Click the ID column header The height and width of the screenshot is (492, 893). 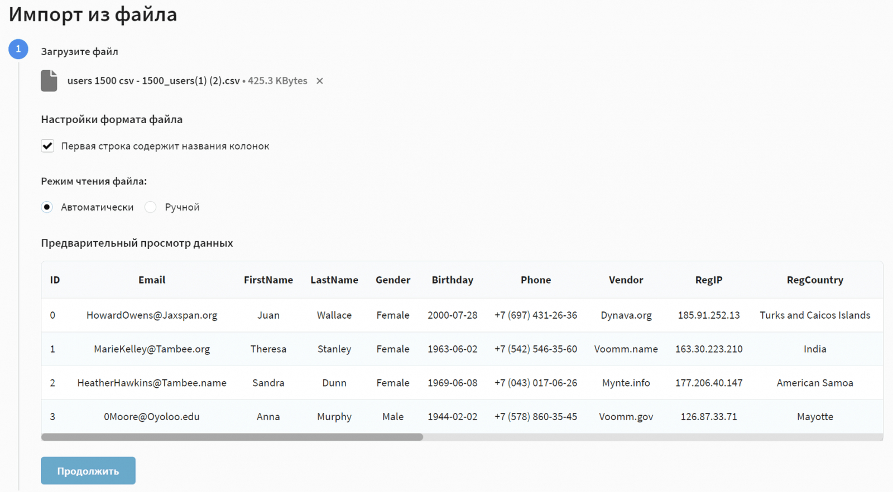click(x=55, y=280)
